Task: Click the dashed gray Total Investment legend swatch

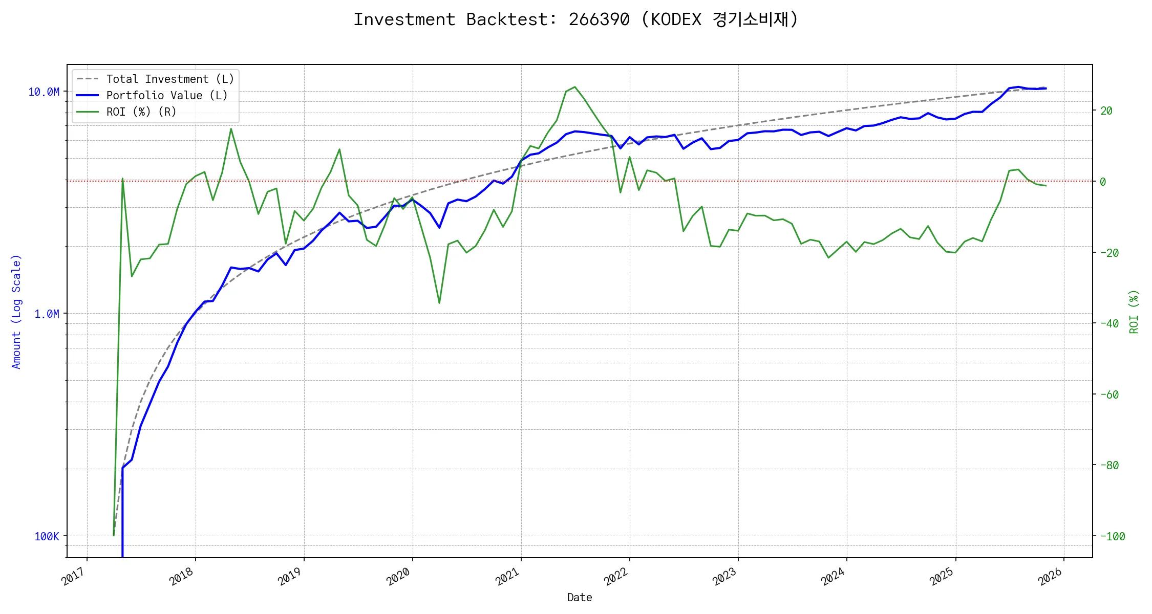Action: coord(88,79)
